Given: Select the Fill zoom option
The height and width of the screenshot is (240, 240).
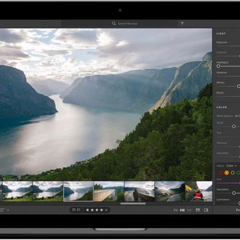Looking at the screenshot, I should pos(182,210).
